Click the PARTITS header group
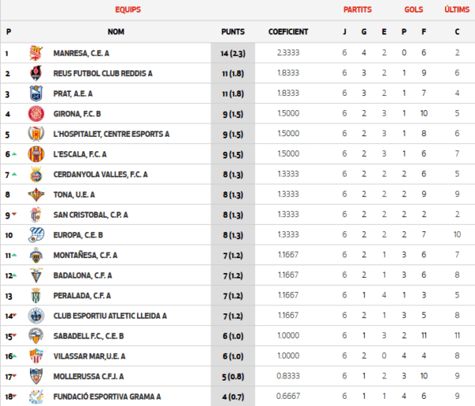The image size is (475, 406). pyautogui.click(x=358, y=9)
